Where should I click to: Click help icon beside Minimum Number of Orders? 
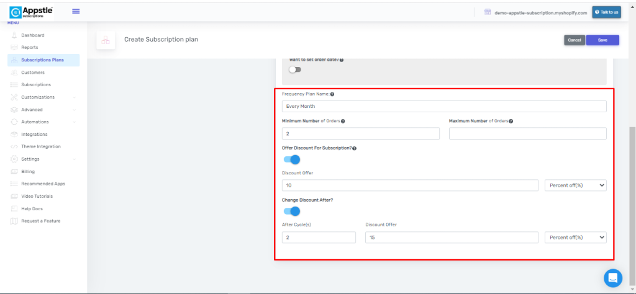click(343, 122)
